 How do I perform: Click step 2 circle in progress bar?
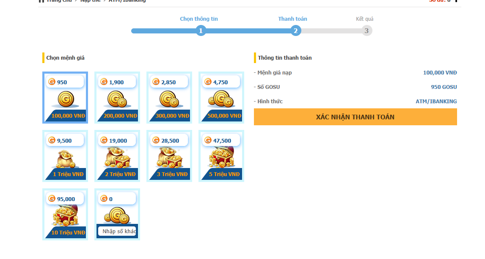click(296, 30)
